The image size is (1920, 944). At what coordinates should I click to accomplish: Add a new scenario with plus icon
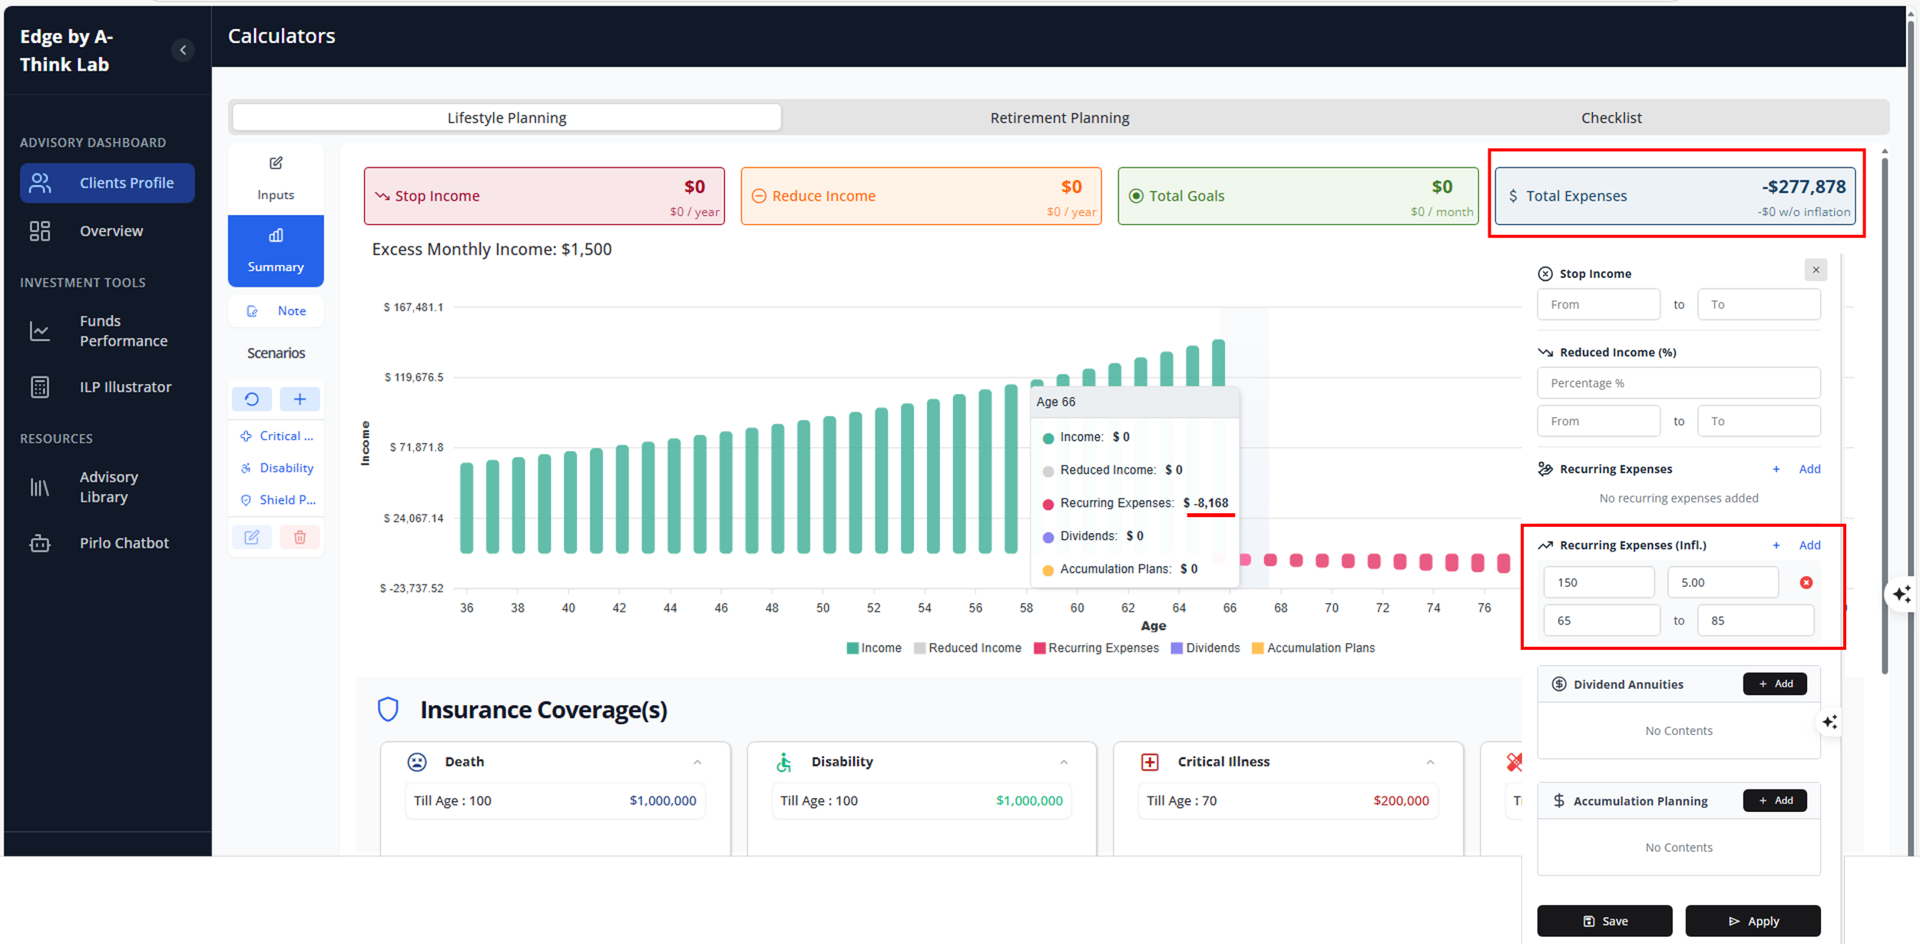click(x=300, y=399)
